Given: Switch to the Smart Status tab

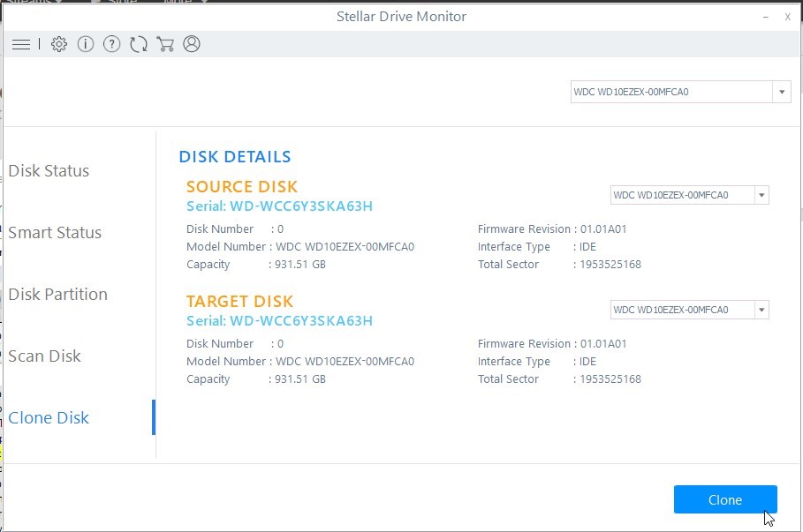Looking at the screenshot, I should 55,233.
